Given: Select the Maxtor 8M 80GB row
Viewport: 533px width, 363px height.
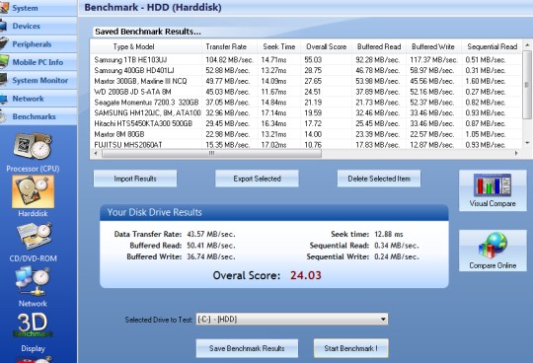Looking at the screenshot, I should (306, 134).
